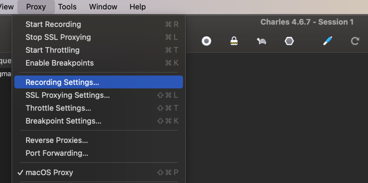
Task: Open Throttle Settings menu item
Action: pos(58,108)
